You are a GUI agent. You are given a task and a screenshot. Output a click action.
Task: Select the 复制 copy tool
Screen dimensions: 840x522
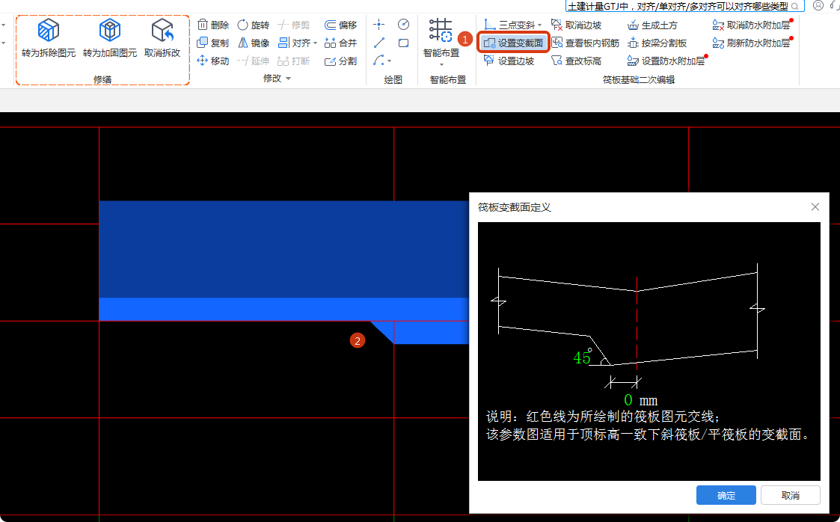pos(213,43)
